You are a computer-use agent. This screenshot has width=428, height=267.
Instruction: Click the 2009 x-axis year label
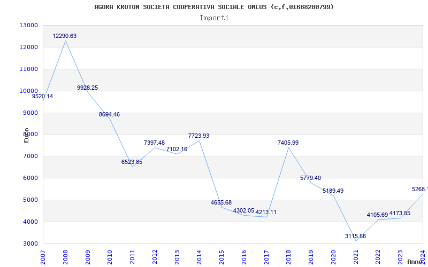(x=87, y=257)
